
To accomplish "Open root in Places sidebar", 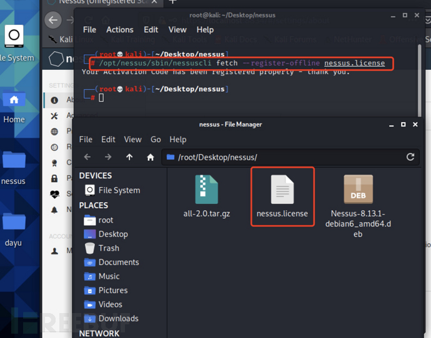I will tap(99, 220).
